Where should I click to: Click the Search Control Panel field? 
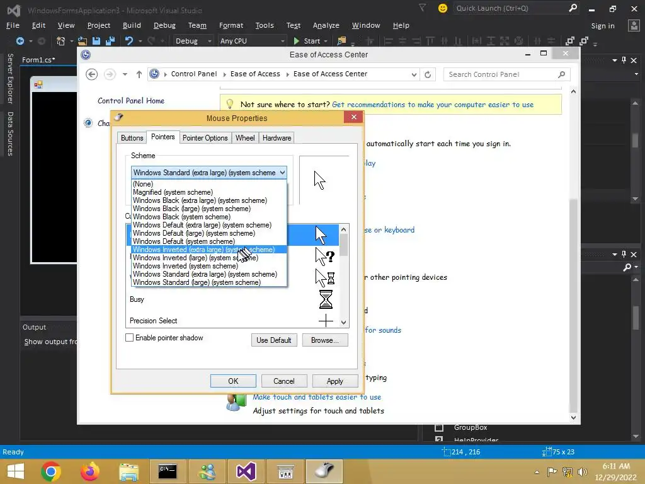[x=506, y=74]
